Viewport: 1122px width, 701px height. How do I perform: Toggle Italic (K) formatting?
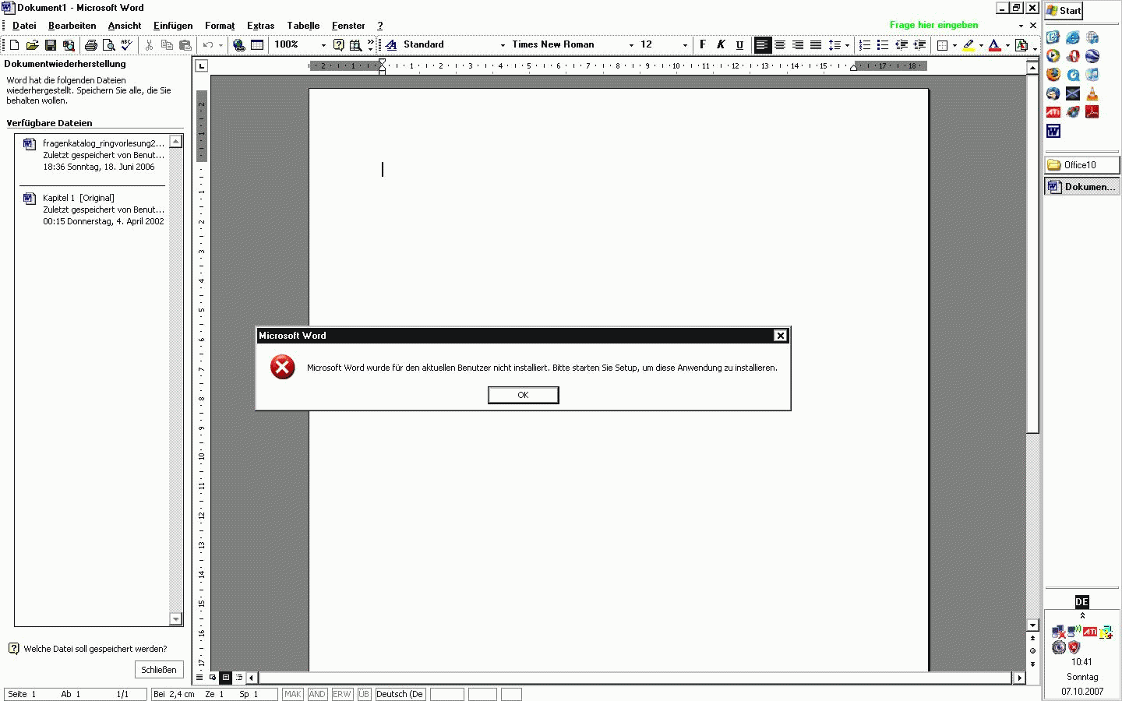pyautogui.click(x=721, y=45)
